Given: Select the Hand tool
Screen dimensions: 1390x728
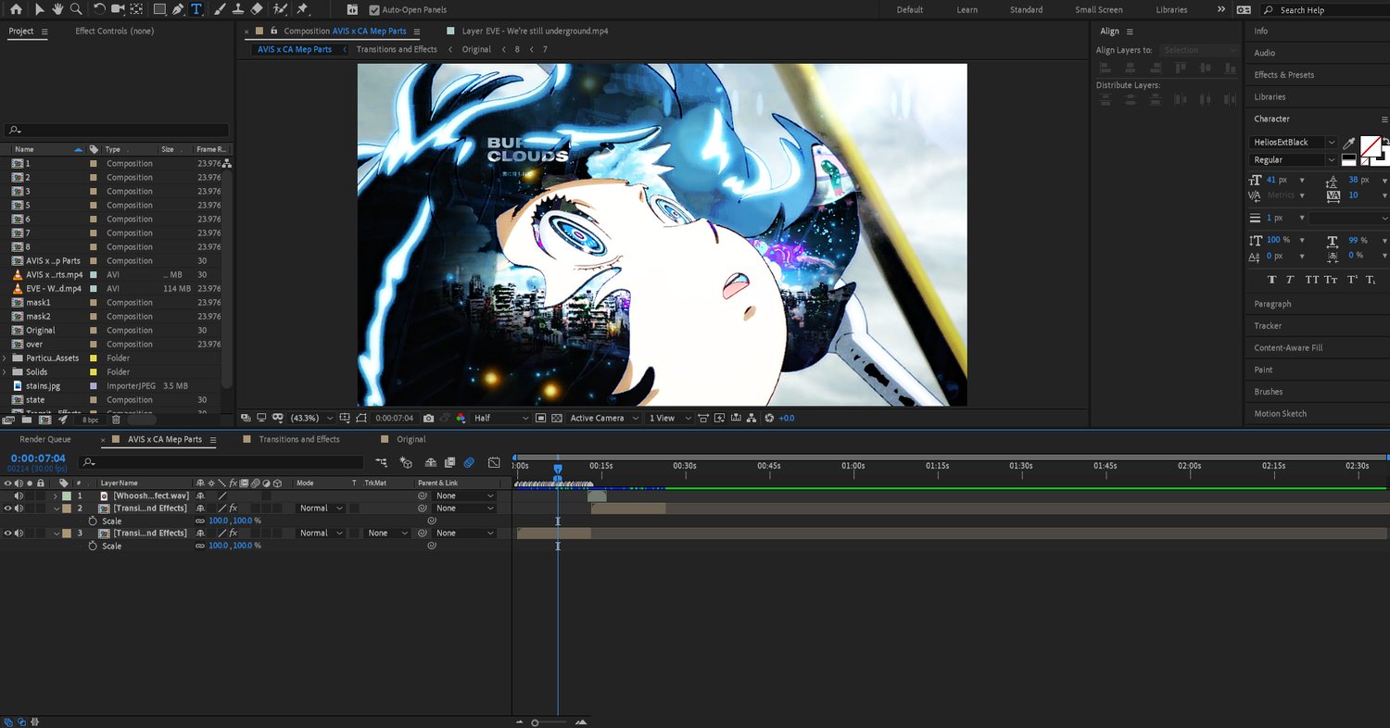Looking at the screenshot, I should pos(57,9).
